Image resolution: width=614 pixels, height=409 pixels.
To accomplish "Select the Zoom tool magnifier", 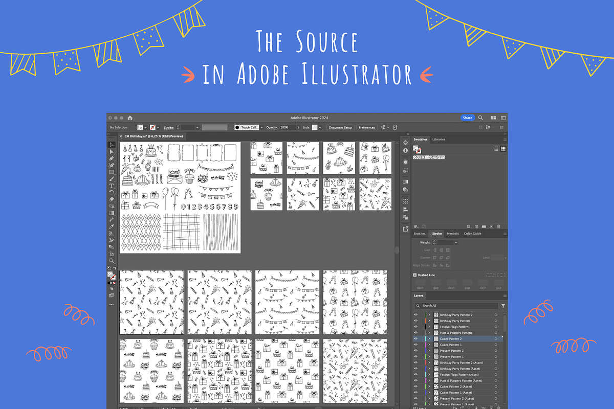I will point(111,261).
